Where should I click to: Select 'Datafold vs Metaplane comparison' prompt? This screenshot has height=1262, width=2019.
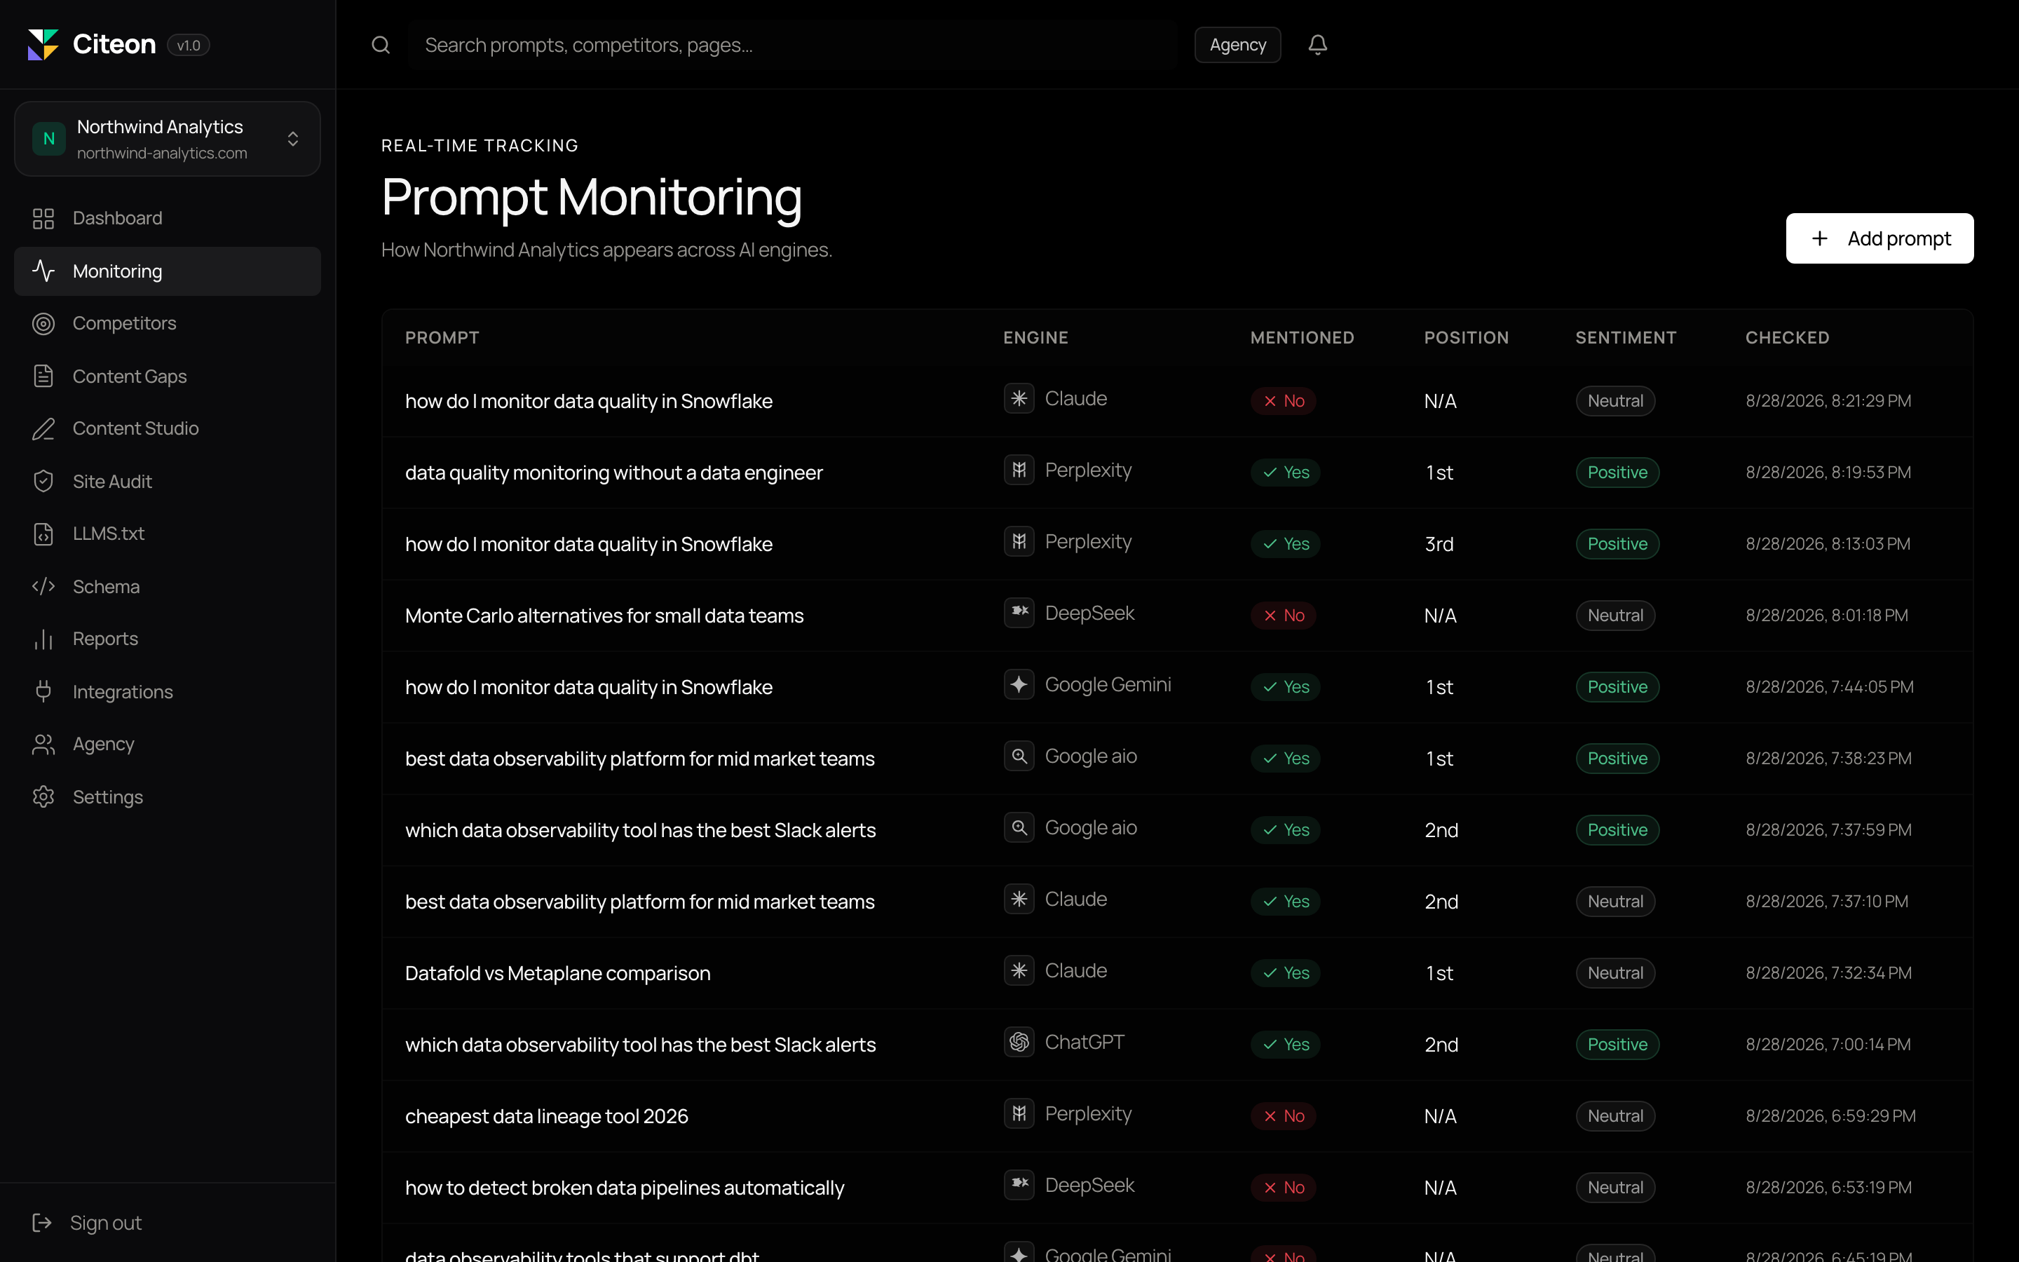click(x=557, y=973)
